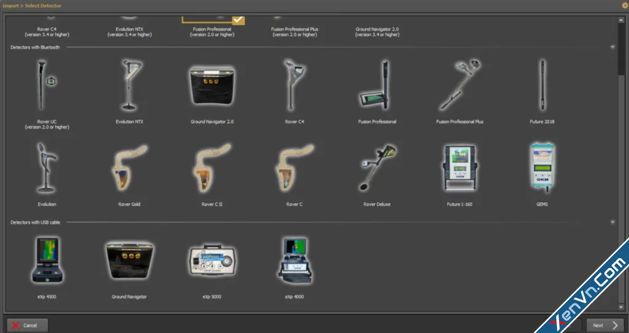Click the 'Rover Gold' caption text
This screenshot has width=629, height=333.
(x=129, y=204)
